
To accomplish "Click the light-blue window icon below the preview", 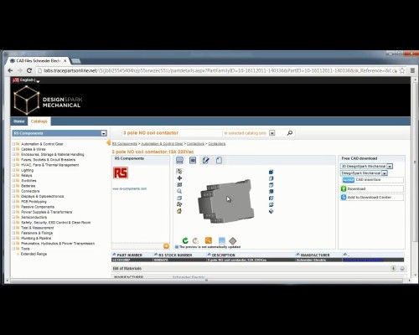I will click(222, 240).
